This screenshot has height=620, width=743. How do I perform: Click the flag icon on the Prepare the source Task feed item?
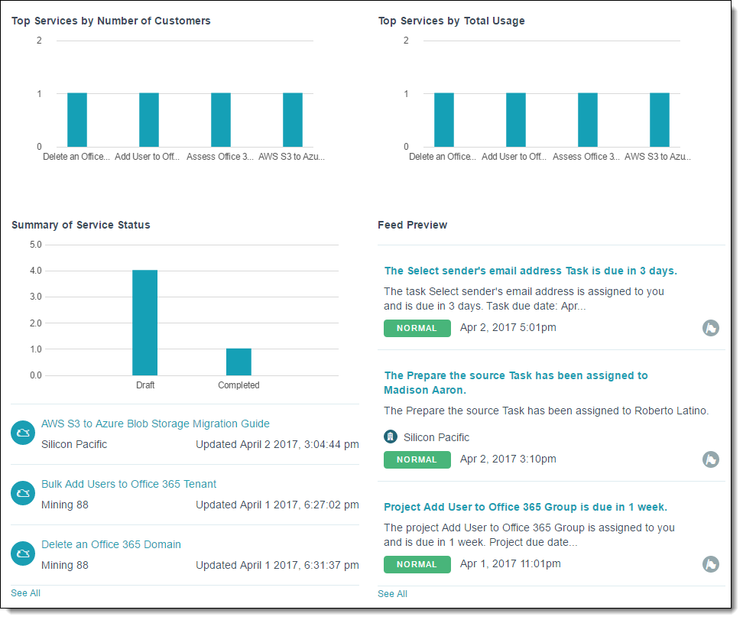click(711, 459)
